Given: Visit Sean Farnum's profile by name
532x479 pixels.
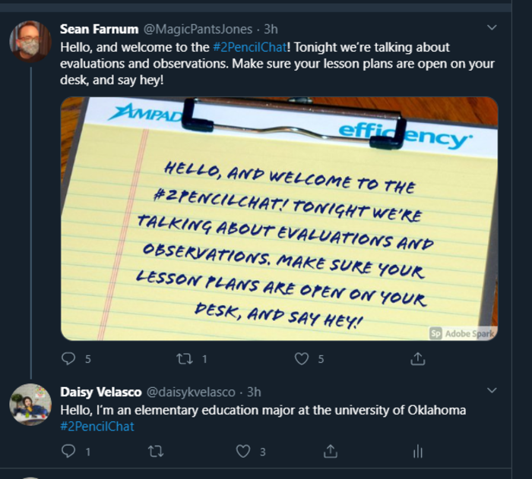Looking at the screenshot, I should (x=99, y=29).
